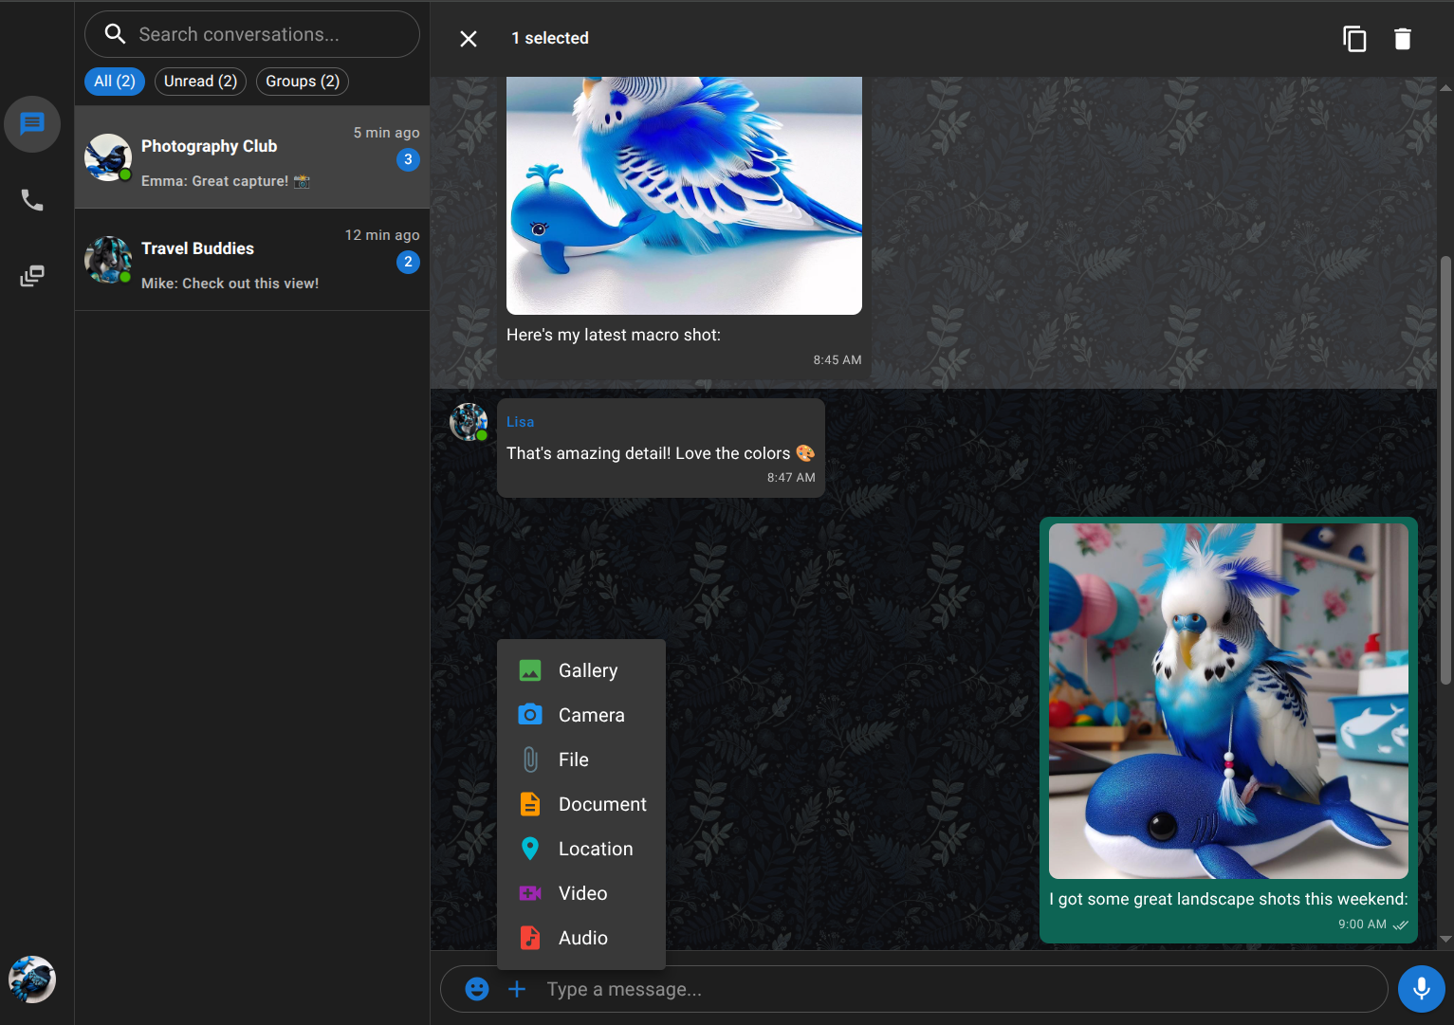
Task: Start voice recording with microphone button
Action: point(1421,989)
